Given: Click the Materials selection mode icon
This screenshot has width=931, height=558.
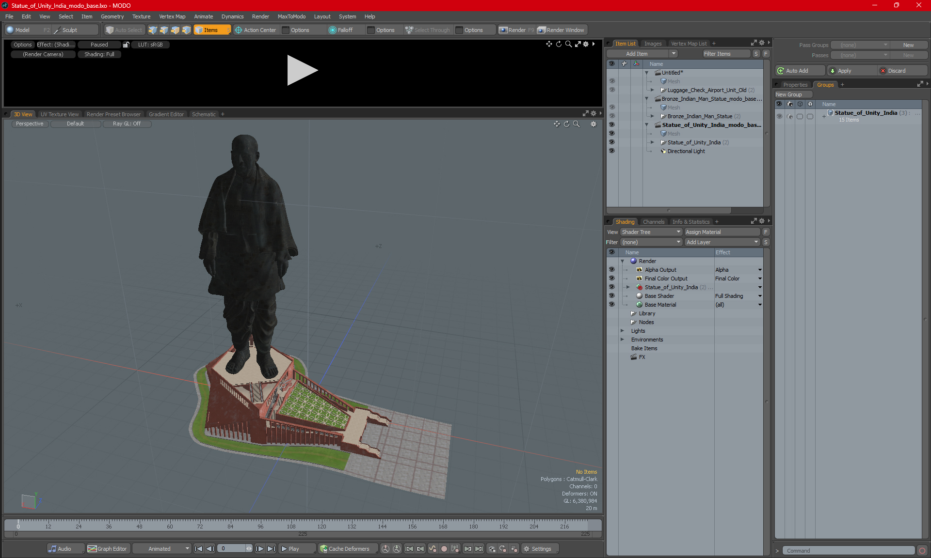Looking at the screenshot, I should (x=186, y=30).
